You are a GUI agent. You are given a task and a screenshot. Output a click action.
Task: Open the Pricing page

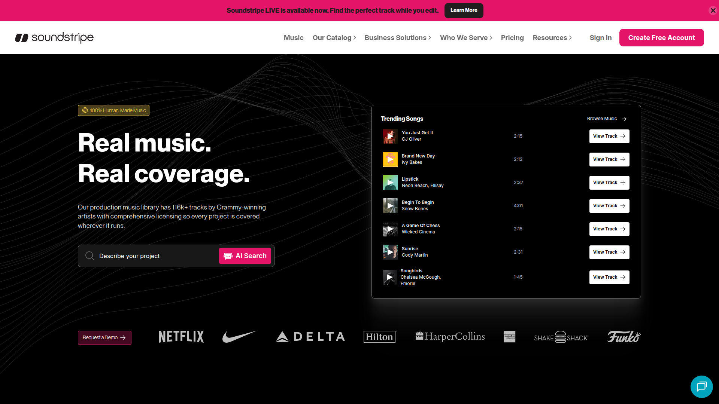(x=512, y=38)
